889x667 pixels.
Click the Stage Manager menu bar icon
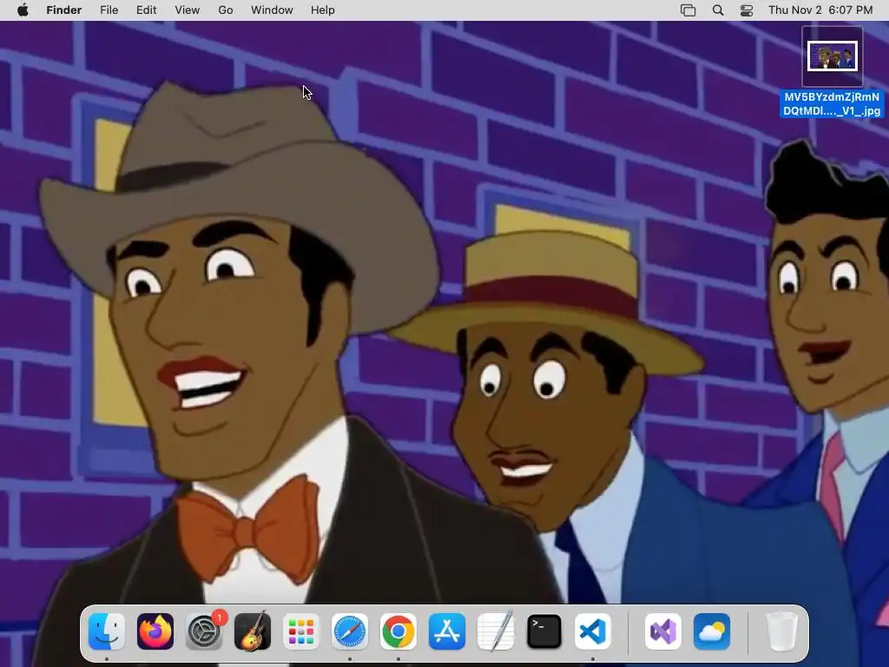coord(688,10)
